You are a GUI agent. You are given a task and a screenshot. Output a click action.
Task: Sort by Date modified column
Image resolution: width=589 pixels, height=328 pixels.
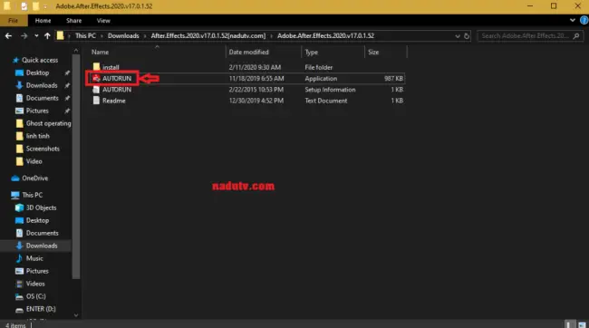[x=248, y=53]
